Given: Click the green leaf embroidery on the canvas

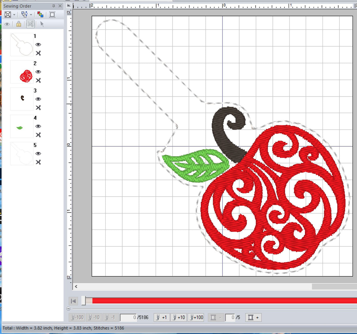Looking at the screenshot, I should [195, 165].
